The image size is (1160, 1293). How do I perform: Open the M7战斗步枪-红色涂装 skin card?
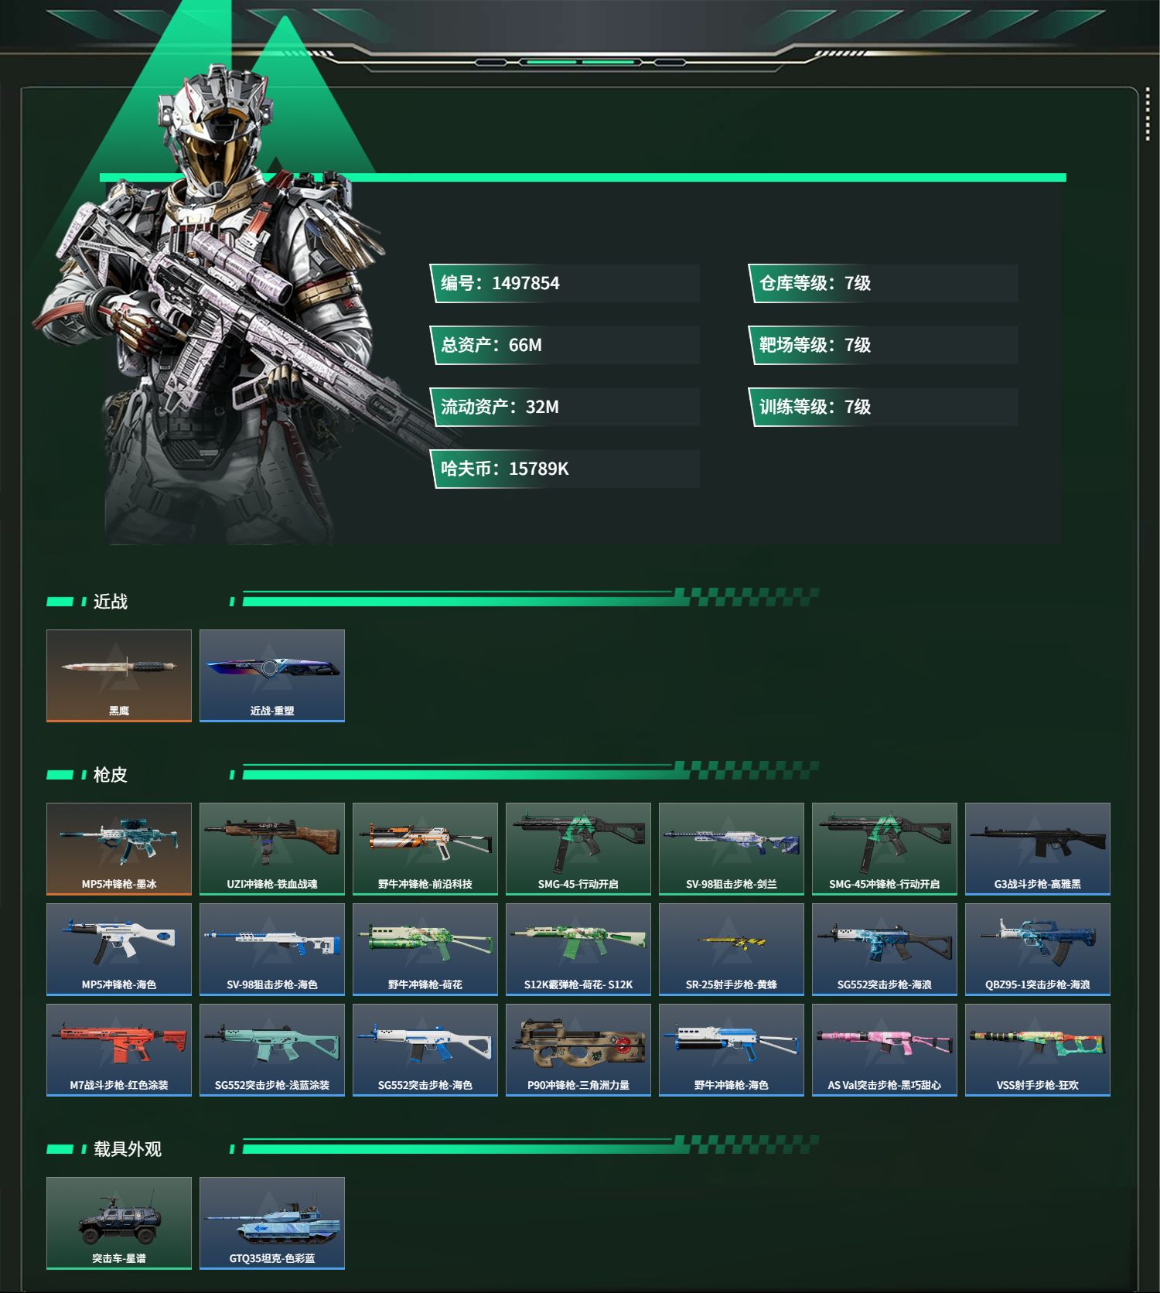[x=119, y=1050]
